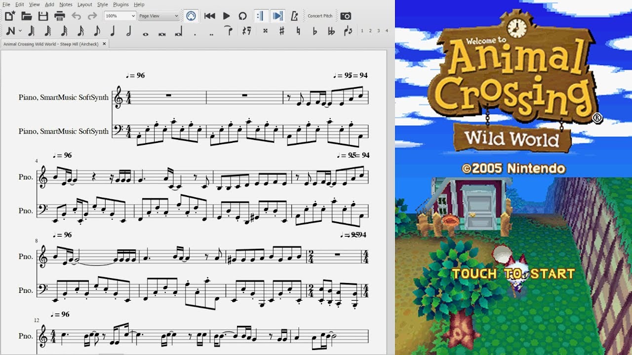The height and width of the screenshot is (355, 632).
Task: Open the Plugins menu
Action: coord(120,4)
